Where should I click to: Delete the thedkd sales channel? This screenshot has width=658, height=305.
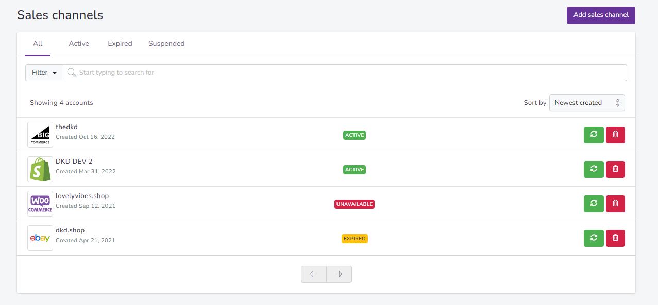click(615, 135)
